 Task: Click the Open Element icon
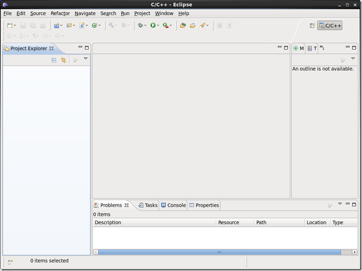183,25
